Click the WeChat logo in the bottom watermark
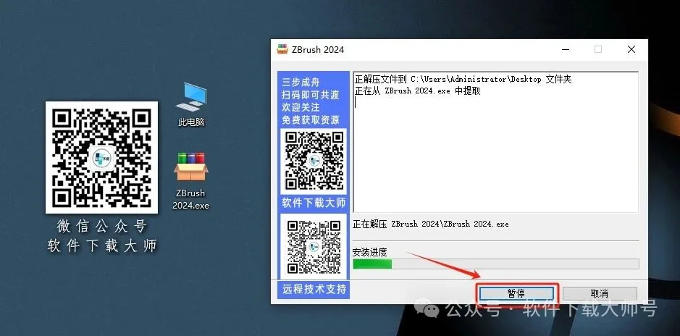This screenshot has width=680, height=336. (x=431, y=310)
